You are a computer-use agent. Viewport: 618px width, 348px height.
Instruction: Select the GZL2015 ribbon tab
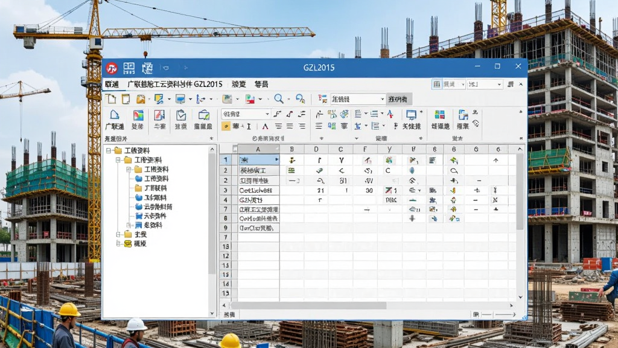click(x=175, y=84)
